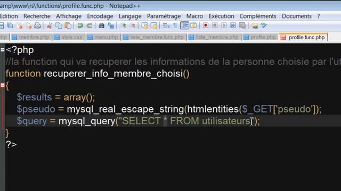The height and width of the screenshot is (191, 341).
Task: Toggle synchronized vertical scrolling icon
Action: tap(144, 25)
